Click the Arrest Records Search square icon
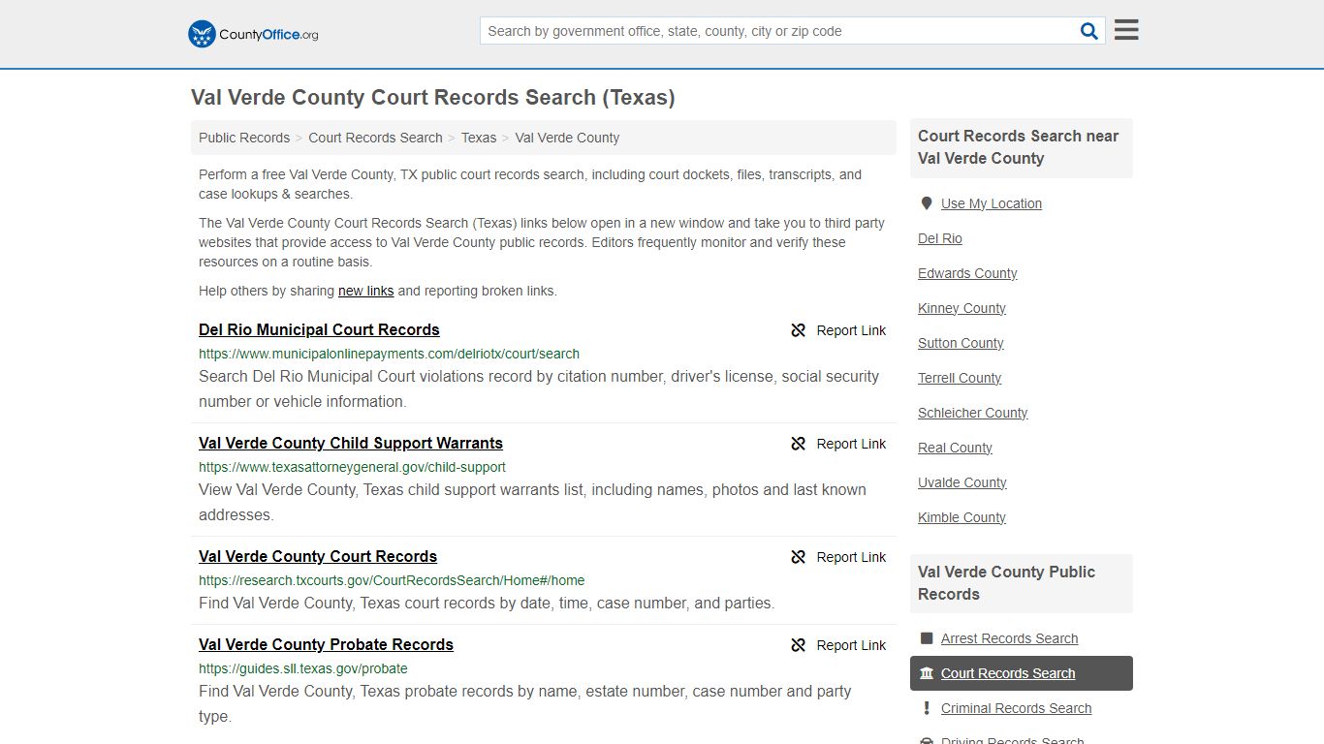The image size is (1324, 744). 927,638
